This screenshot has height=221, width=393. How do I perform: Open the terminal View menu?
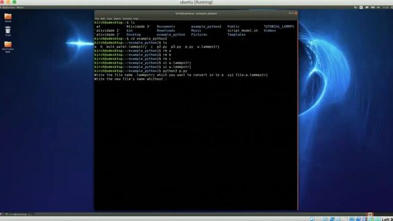click(x=109, y=18)
